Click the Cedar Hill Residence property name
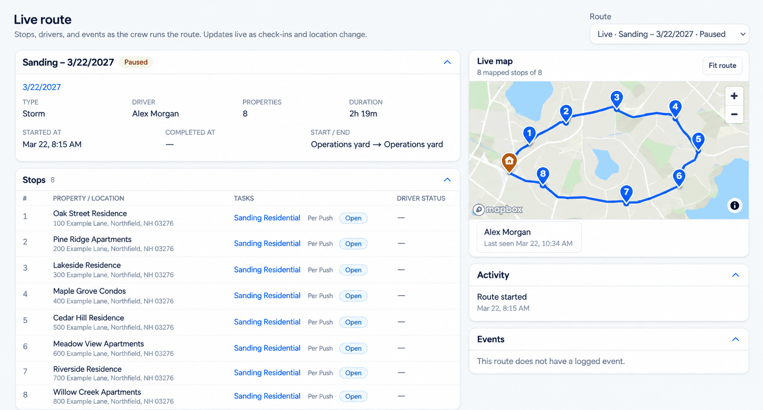763x410 pixels. (88, 318)
